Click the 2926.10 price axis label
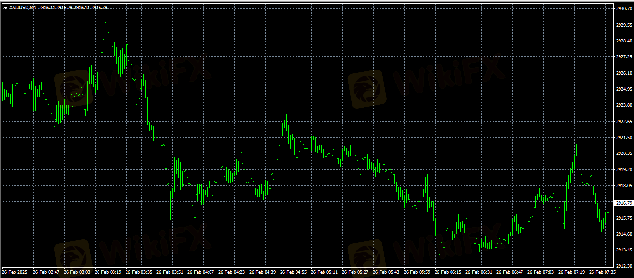Image resolution: width=634 pixels, height=278 pixels. point(623,73)
